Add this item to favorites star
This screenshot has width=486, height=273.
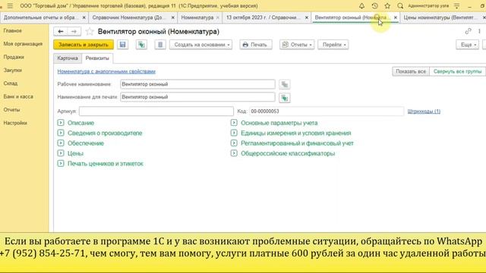90,31
